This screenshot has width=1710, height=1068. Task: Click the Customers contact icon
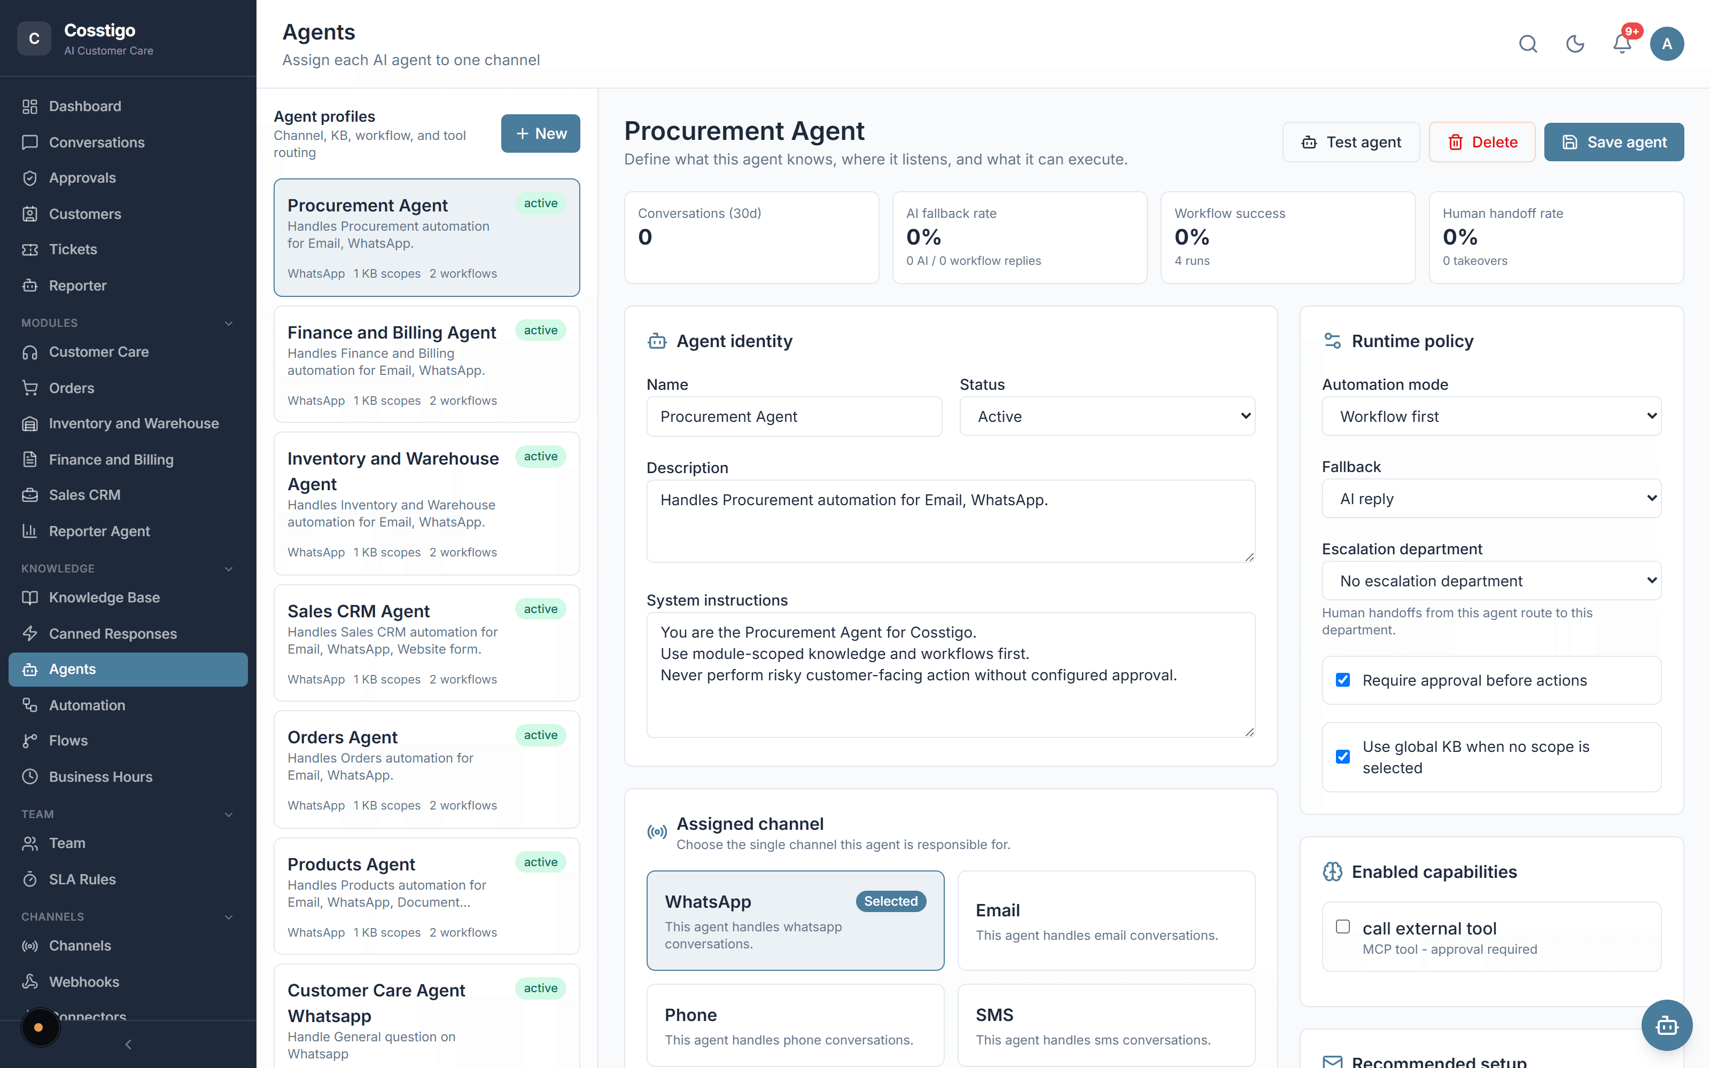coord(30,214)
